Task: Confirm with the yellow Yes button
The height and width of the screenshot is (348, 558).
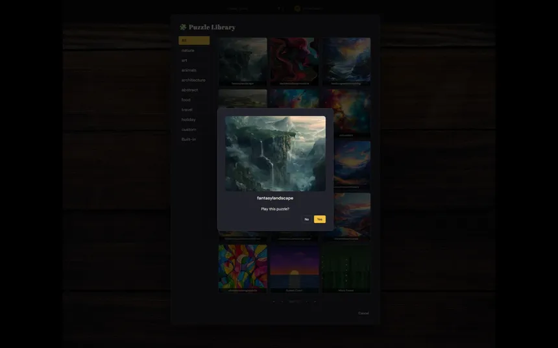Action: click(319, 219)
